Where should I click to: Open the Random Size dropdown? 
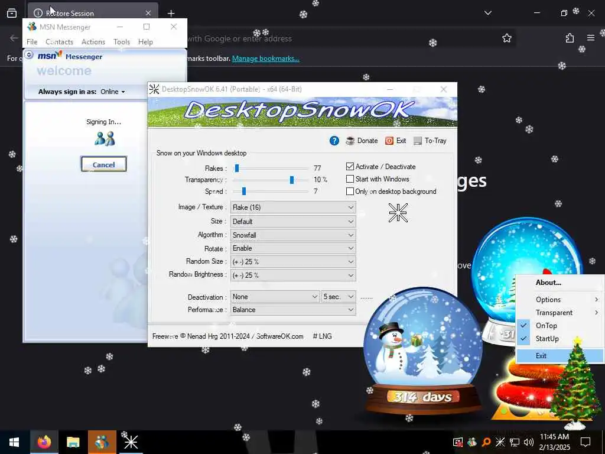[293, 262]
